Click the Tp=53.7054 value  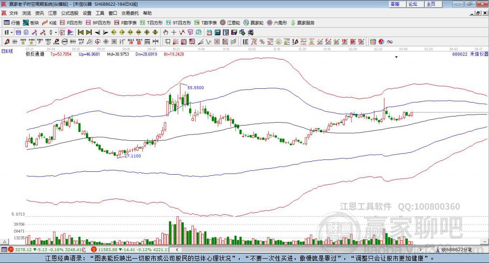(61, 54)
